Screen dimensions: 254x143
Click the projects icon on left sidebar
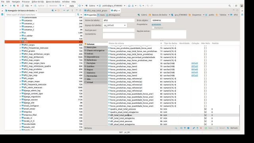coord(2,14)
